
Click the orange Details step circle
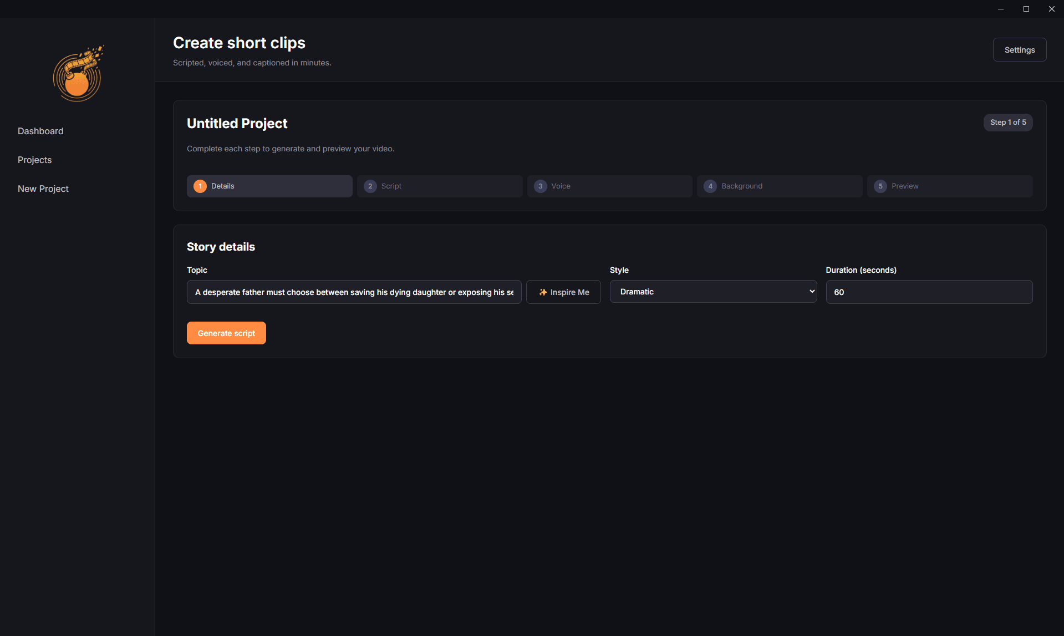pos(200,186)
